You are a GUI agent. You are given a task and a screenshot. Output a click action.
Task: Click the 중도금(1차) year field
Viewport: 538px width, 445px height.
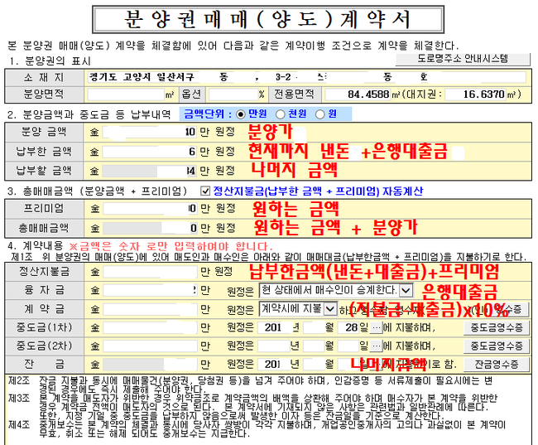click(274, 327)
